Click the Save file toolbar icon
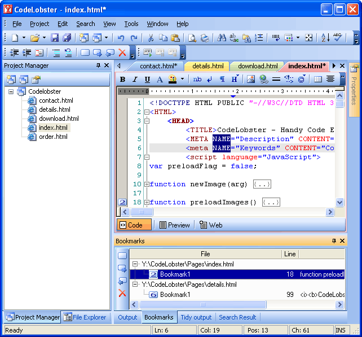The width and height of the screenshot is (362, 337). coord(55,38)
